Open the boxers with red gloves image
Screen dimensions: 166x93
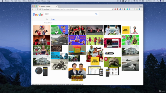77,30
